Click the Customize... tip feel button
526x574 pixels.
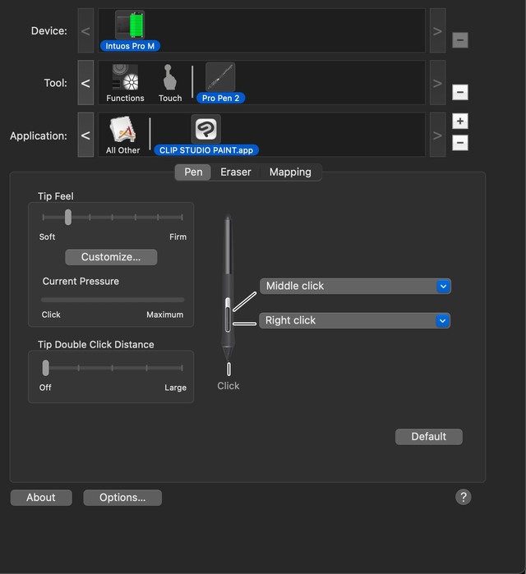coord(111,257)
